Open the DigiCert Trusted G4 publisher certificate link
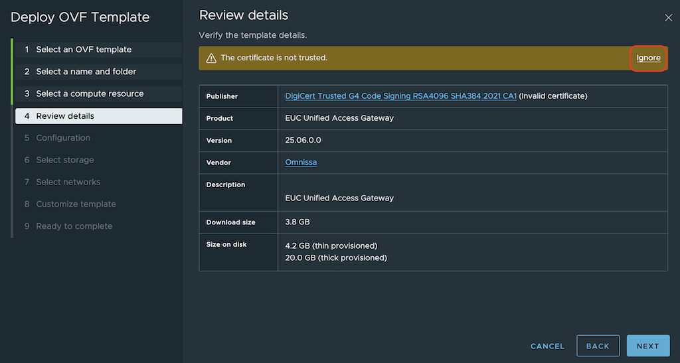This screenshot has width=680, height=363. (400, 96)
